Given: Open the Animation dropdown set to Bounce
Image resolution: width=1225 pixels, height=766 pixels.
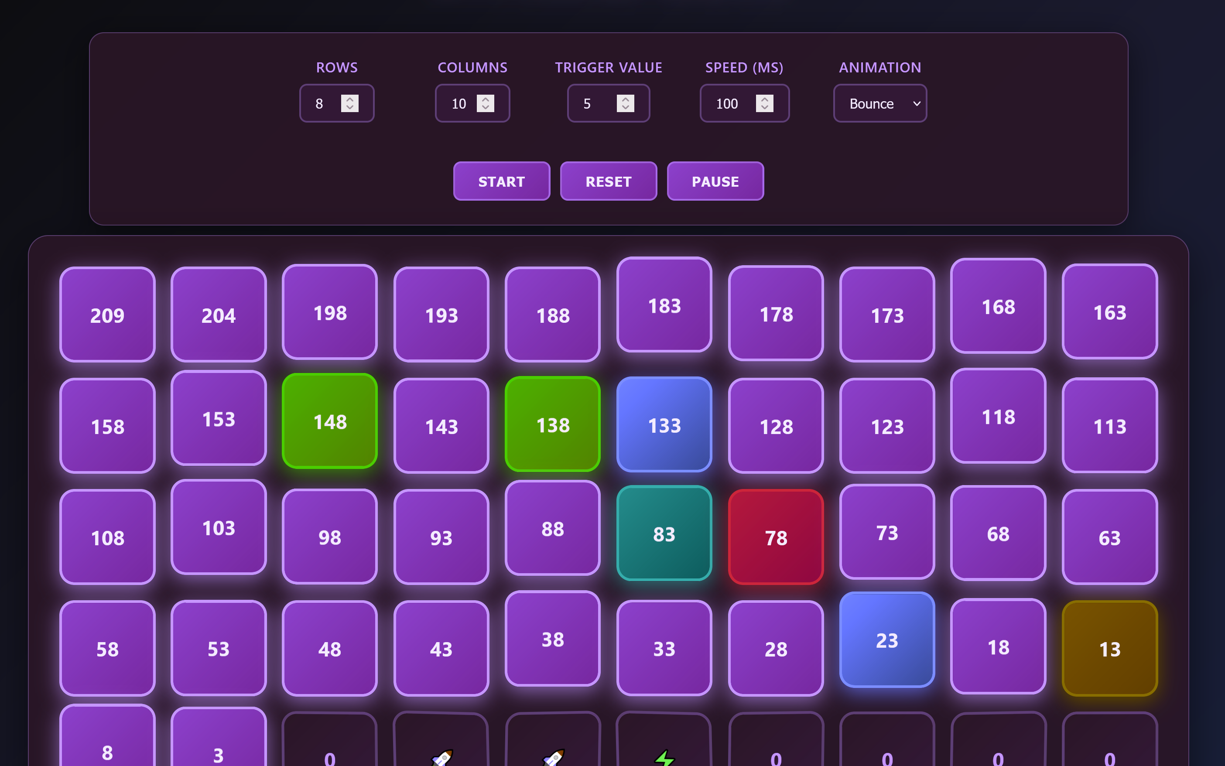Looking at the screenshot, I should (880, 103).
